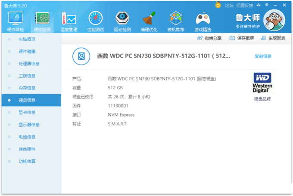Click interface value NVM Express
Screen dimensions: 293x196
[121, 115]
